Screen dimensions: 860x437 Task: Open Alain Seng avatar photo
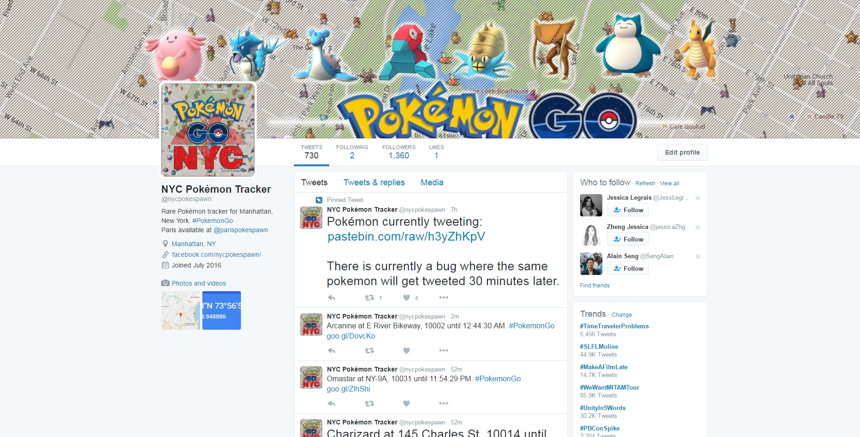pyautogui.click(x=591, y=264)
